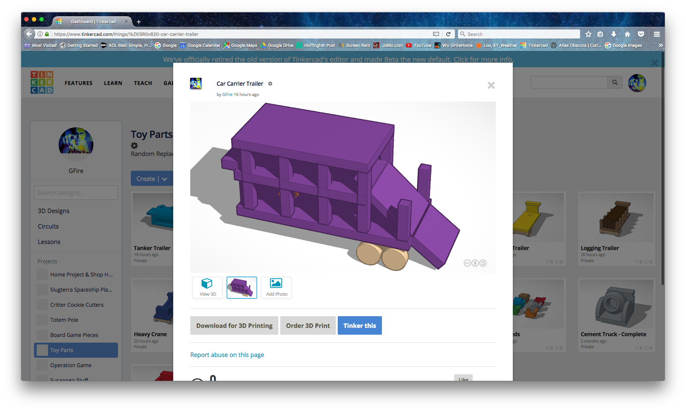Open the Firefox hamburger menu
Viewport: 686px width, 411px height.
pyautogui.click(x=657, y=34)
